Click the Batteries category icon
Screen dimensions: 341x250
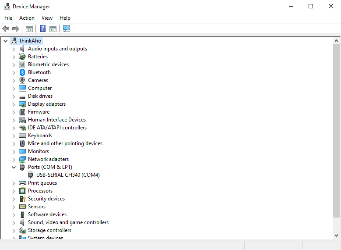22,57
